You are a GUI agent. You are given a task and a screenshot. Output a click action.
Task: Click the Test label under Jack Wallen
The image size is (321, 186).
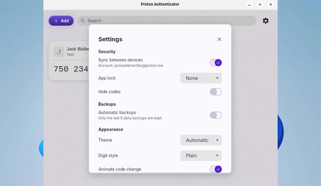point(70,55)
